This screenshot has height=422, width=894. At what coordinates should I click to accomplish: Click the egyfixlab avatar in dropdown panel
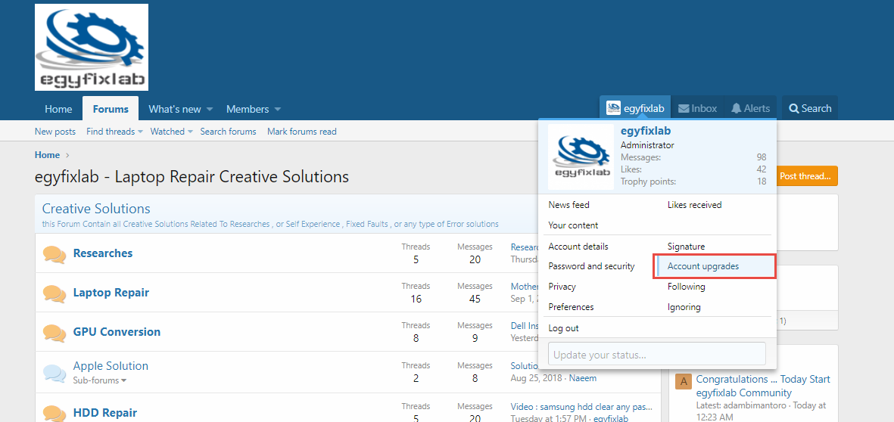click(581, 157)
